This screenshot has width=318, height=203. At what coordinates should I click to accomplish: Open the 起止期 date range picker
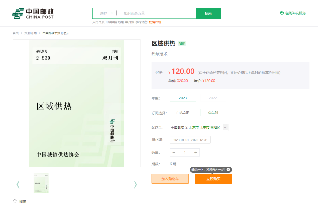point(190,140)
